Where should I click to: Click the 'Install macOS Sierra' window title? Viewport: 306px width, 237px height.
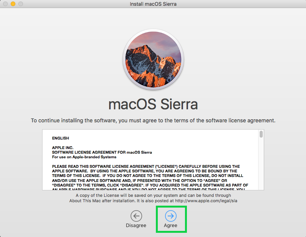(x=153, y=4)
